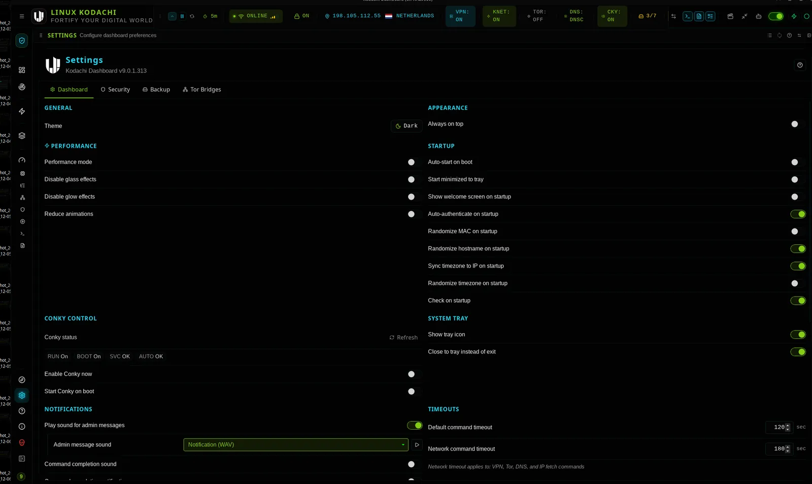812x484 pixels.
Task: Open the layers stack icon in sidebar
Action: (22, 136)
